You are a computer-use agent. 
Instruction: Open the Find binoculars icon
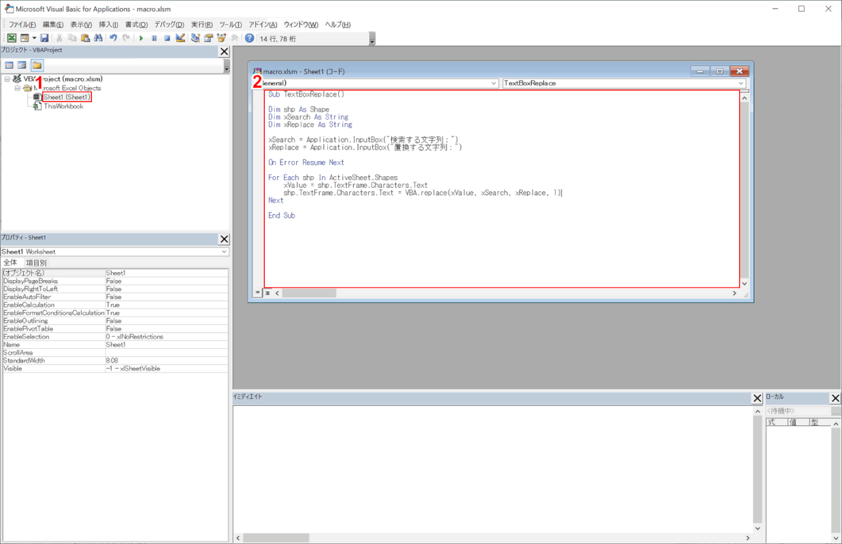point(98,38)
